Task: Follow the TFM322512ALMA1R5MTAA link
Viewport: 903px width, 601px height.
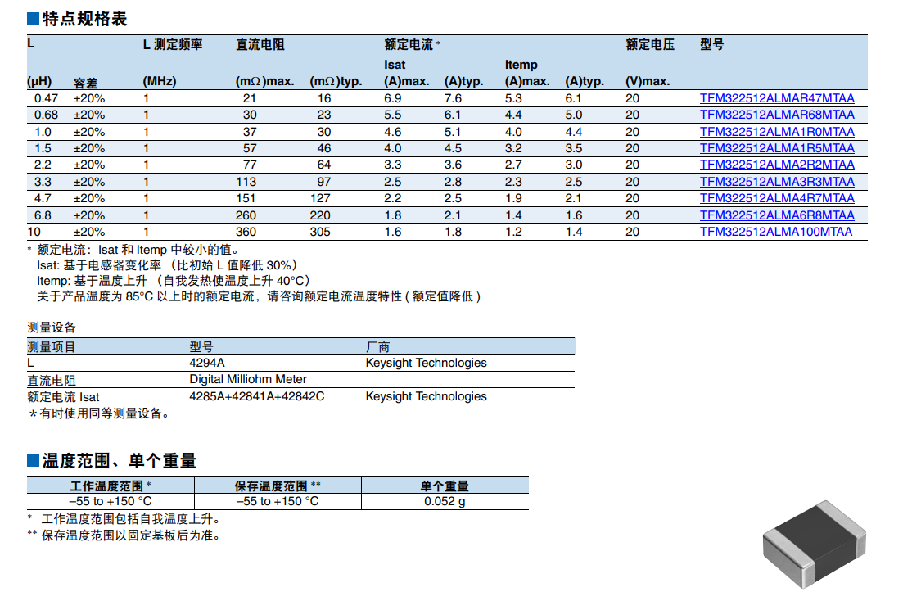Action: click(776, 148)
